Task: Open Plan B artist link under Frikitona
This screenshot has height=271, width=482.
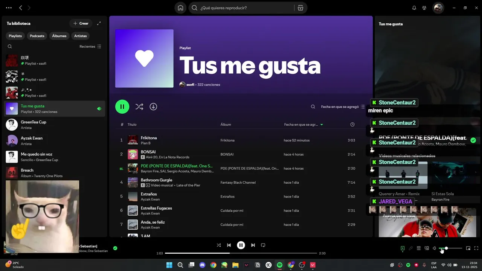Action: (x=145, y=143)
